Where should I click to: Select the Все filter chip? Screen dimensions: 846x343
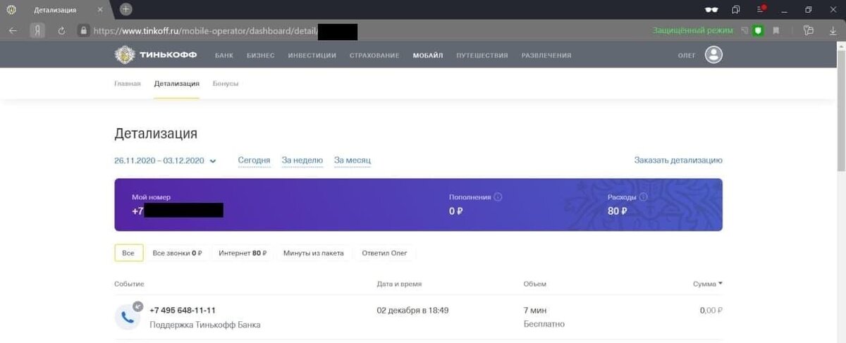pyautogui.click(x=128, y=253)
